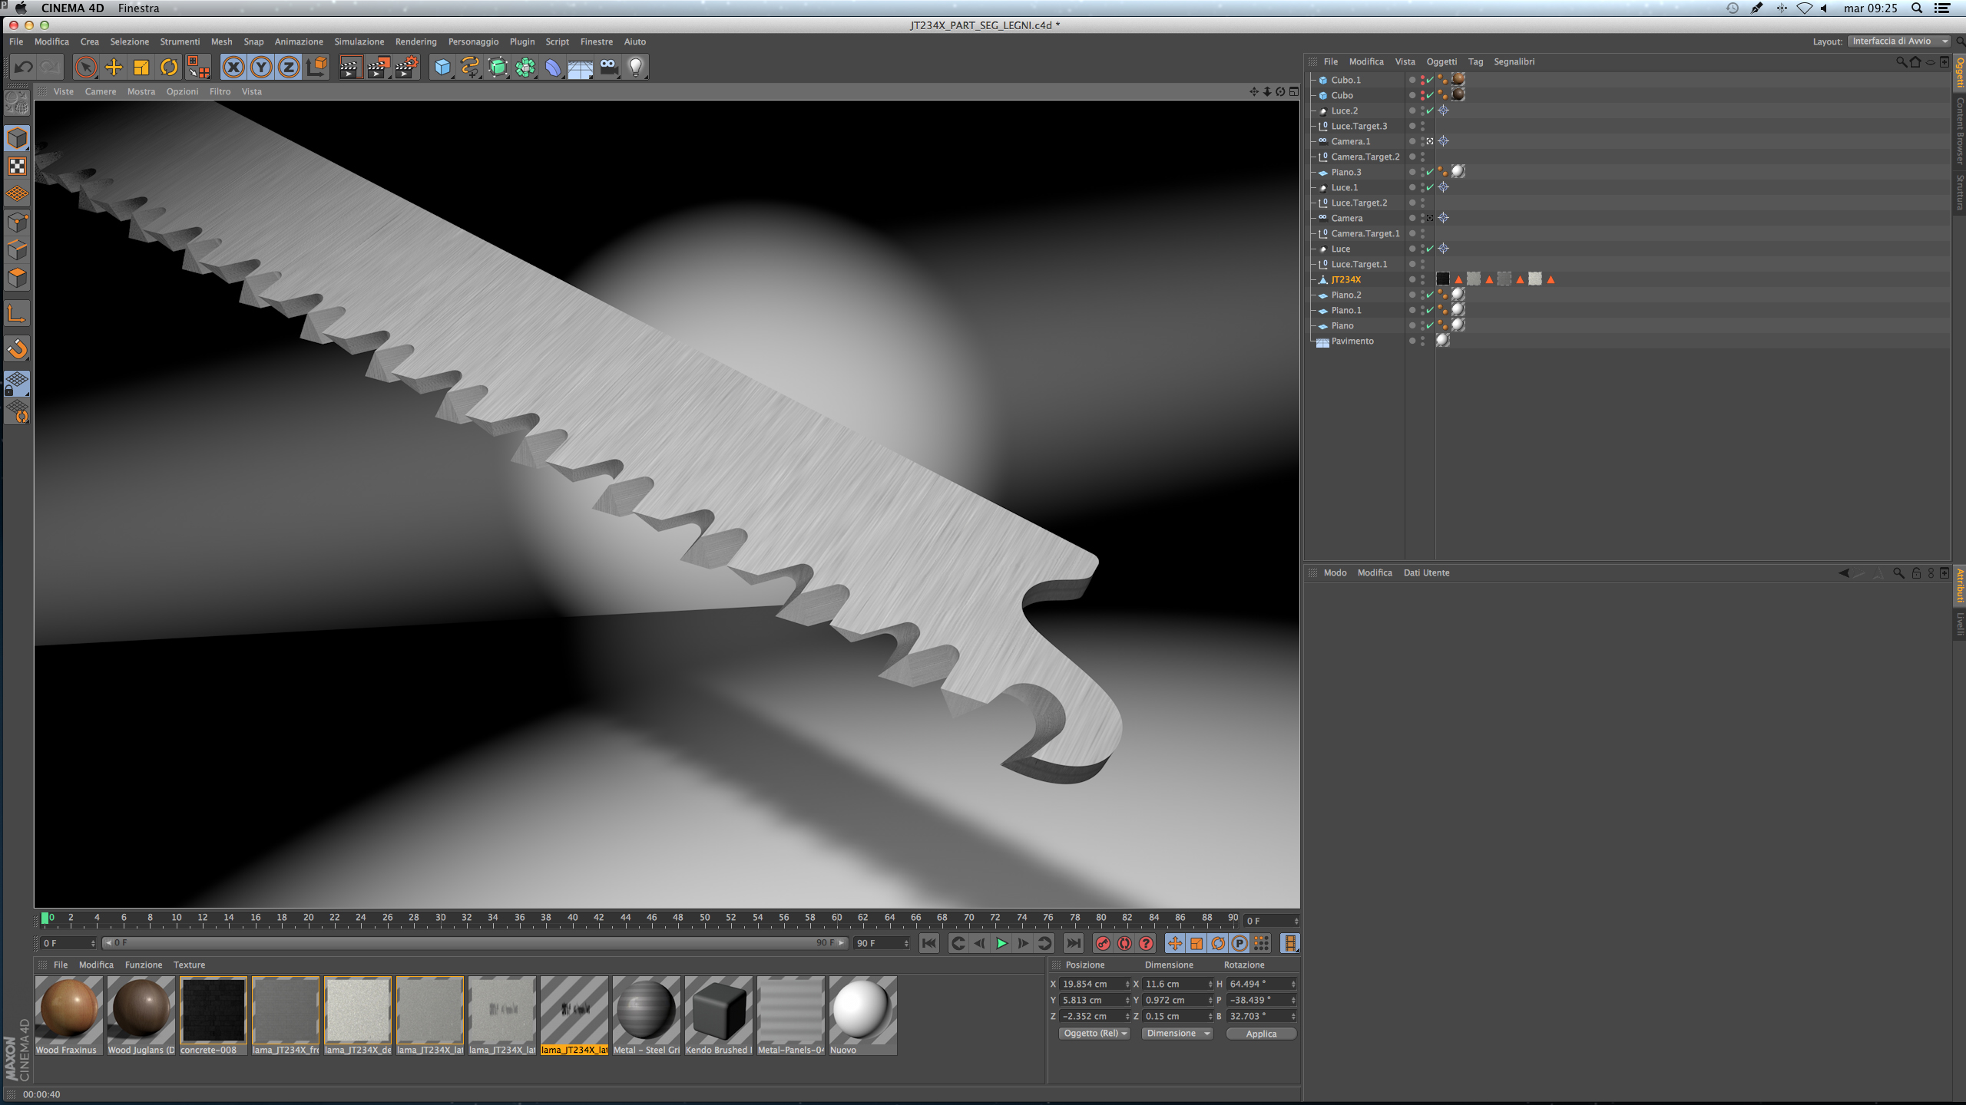Select the Rotate tool icon
Image resolution: width=1966 pixels, height=1105 pixels.
pos(169,68)
